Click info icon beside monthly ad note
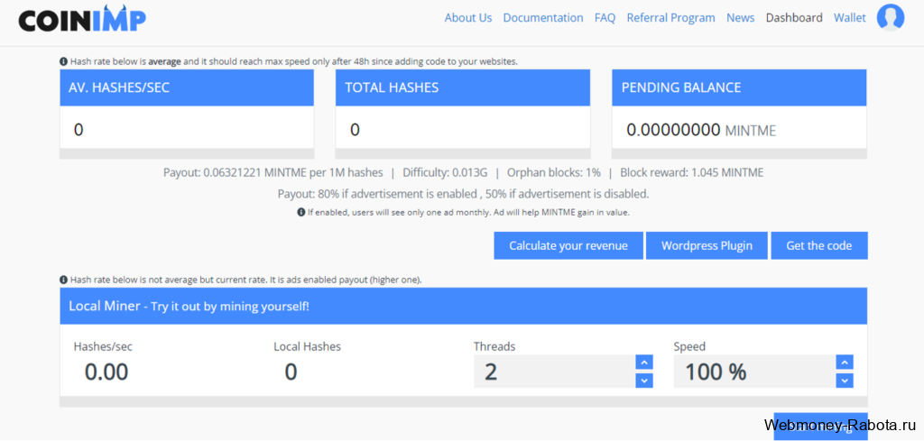 300,213
